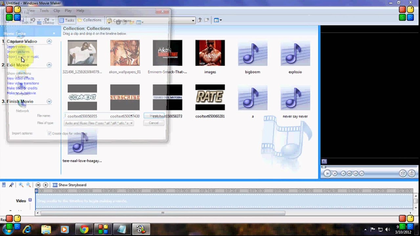Open Internet Explorer from taskbar

click(x=28, y=229)
